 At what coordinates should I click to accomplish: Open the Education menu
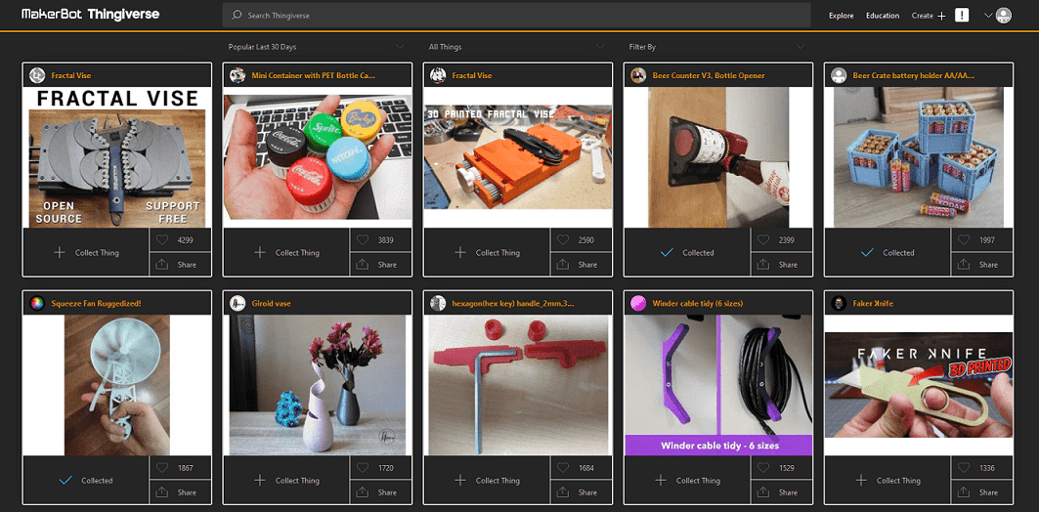click(x=883, y=16)
